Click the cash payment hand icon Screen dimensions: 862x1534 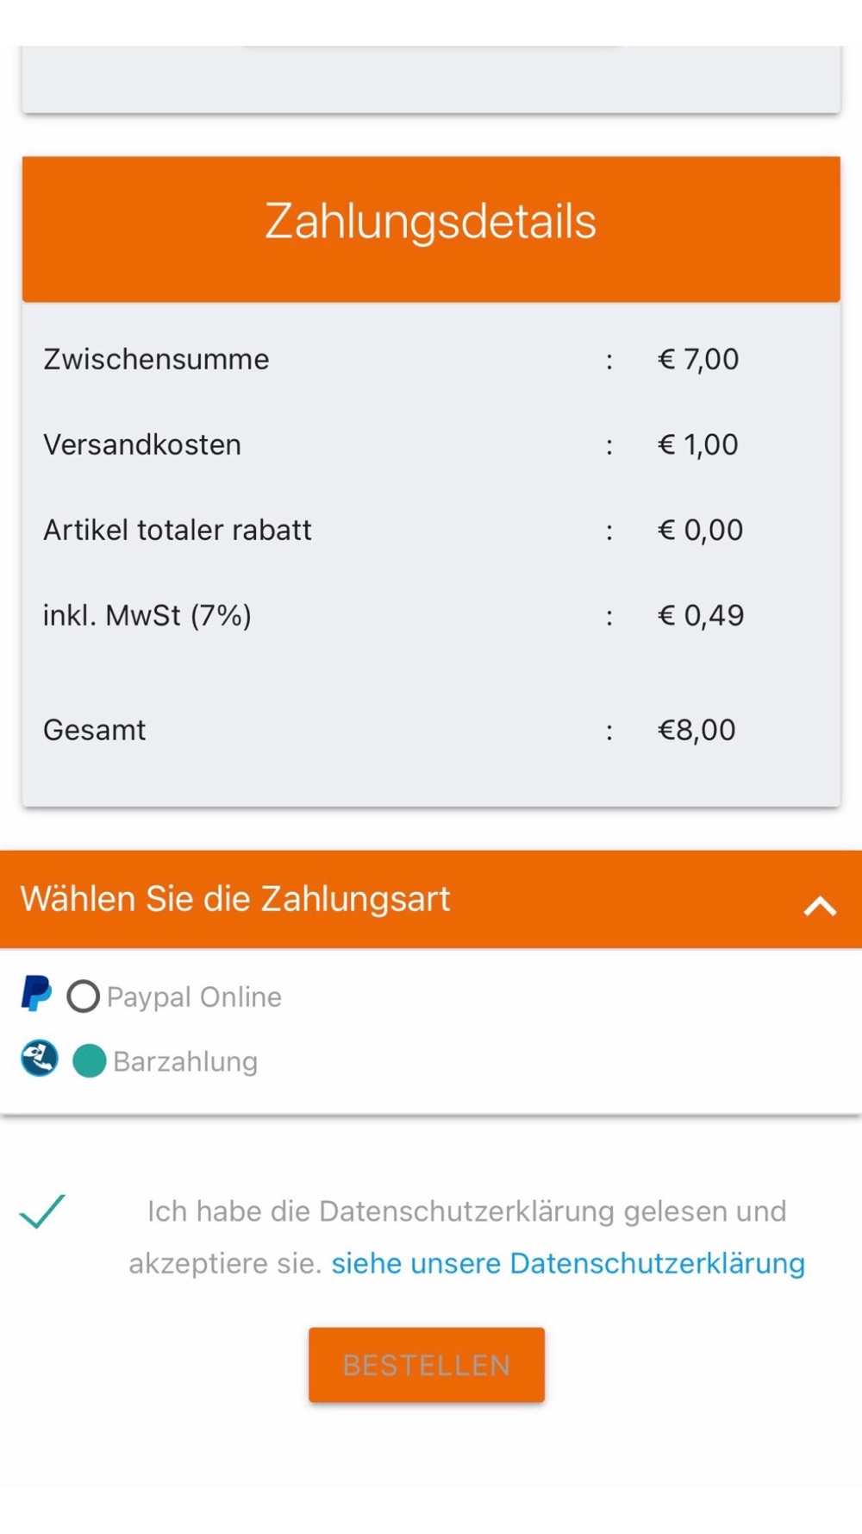pyautogui.click(x=40, y=1059)
